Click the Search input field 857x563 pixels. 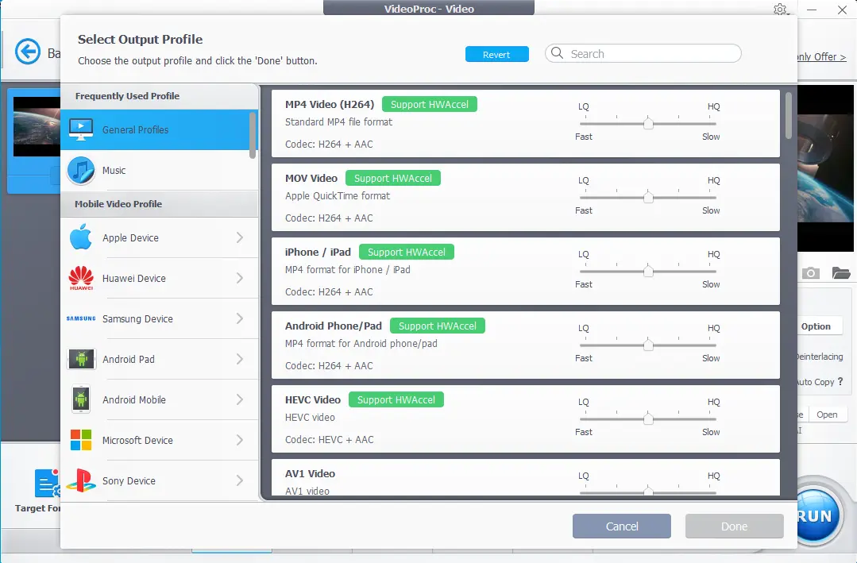(x=643, y=53)
